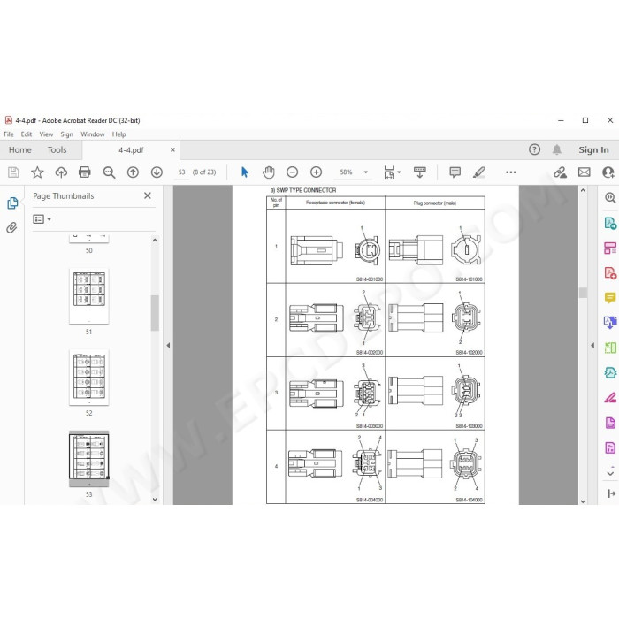Expand right tools pane toggle icon
Viewport: 619px width, 619px height.
pyautogui.click(x=611, y=493)
